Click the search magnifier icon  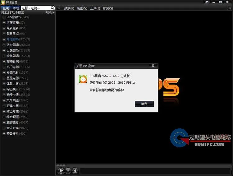pyautogui.click(x=52, y=8)
